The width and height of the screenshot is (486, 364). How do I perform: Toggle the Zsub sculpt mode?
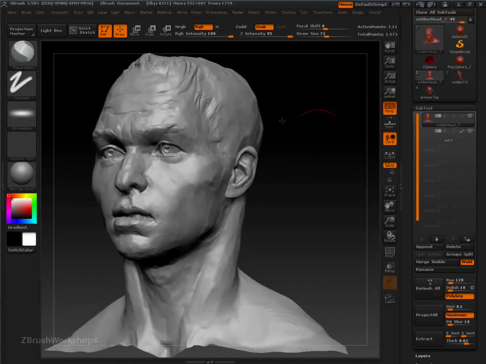tap(264, 27)
